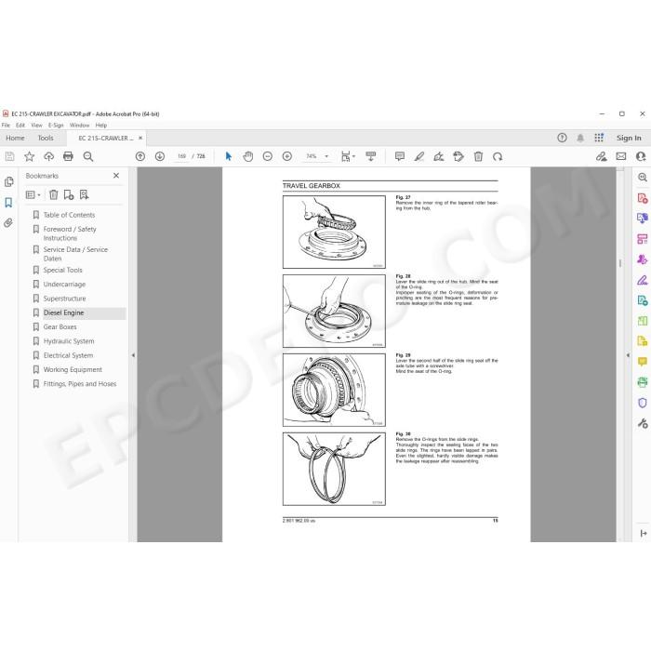Open the Page Thumbnails panel icon
This screenshot has height=651, width=651.
click(8, 182)
